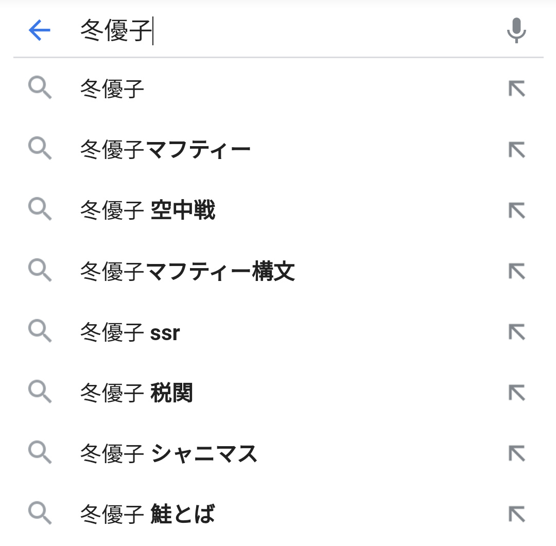Tap the arrow icon next to 冬優子マフティー構文

pyautogui.click(x=516, y=272)
